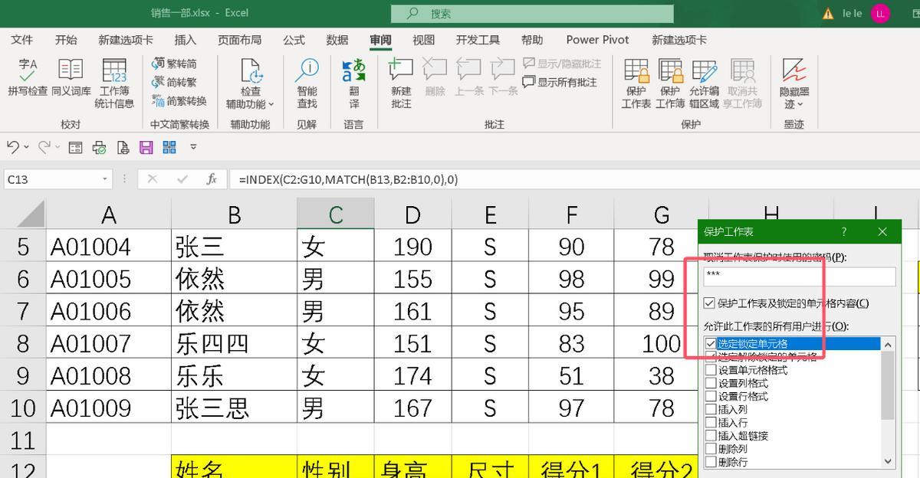Click scroll up arrow in permissions list
This screenshot has width=920, height=478.
click(889, 345)
